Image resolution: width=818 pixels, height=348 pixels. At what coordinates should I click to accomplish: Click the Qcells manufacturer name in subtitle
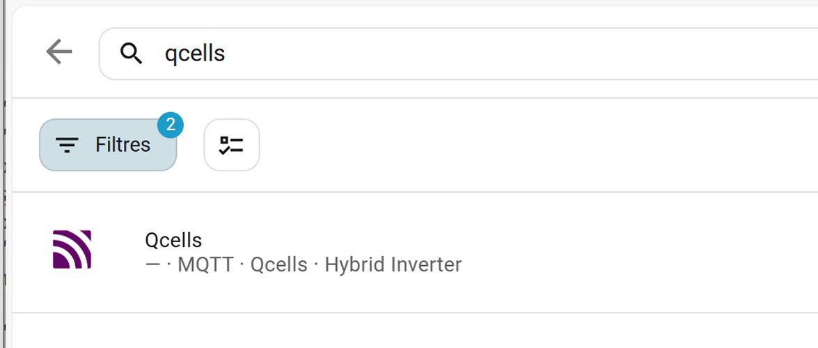coord(278,265)
